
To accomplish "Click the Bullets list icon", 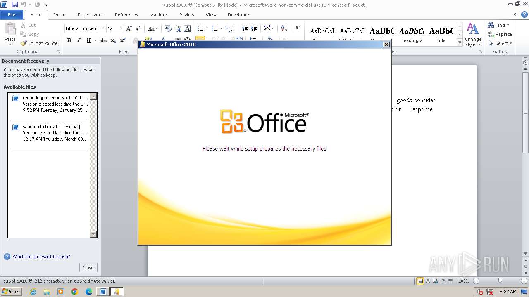I will (x=200, y=28).
